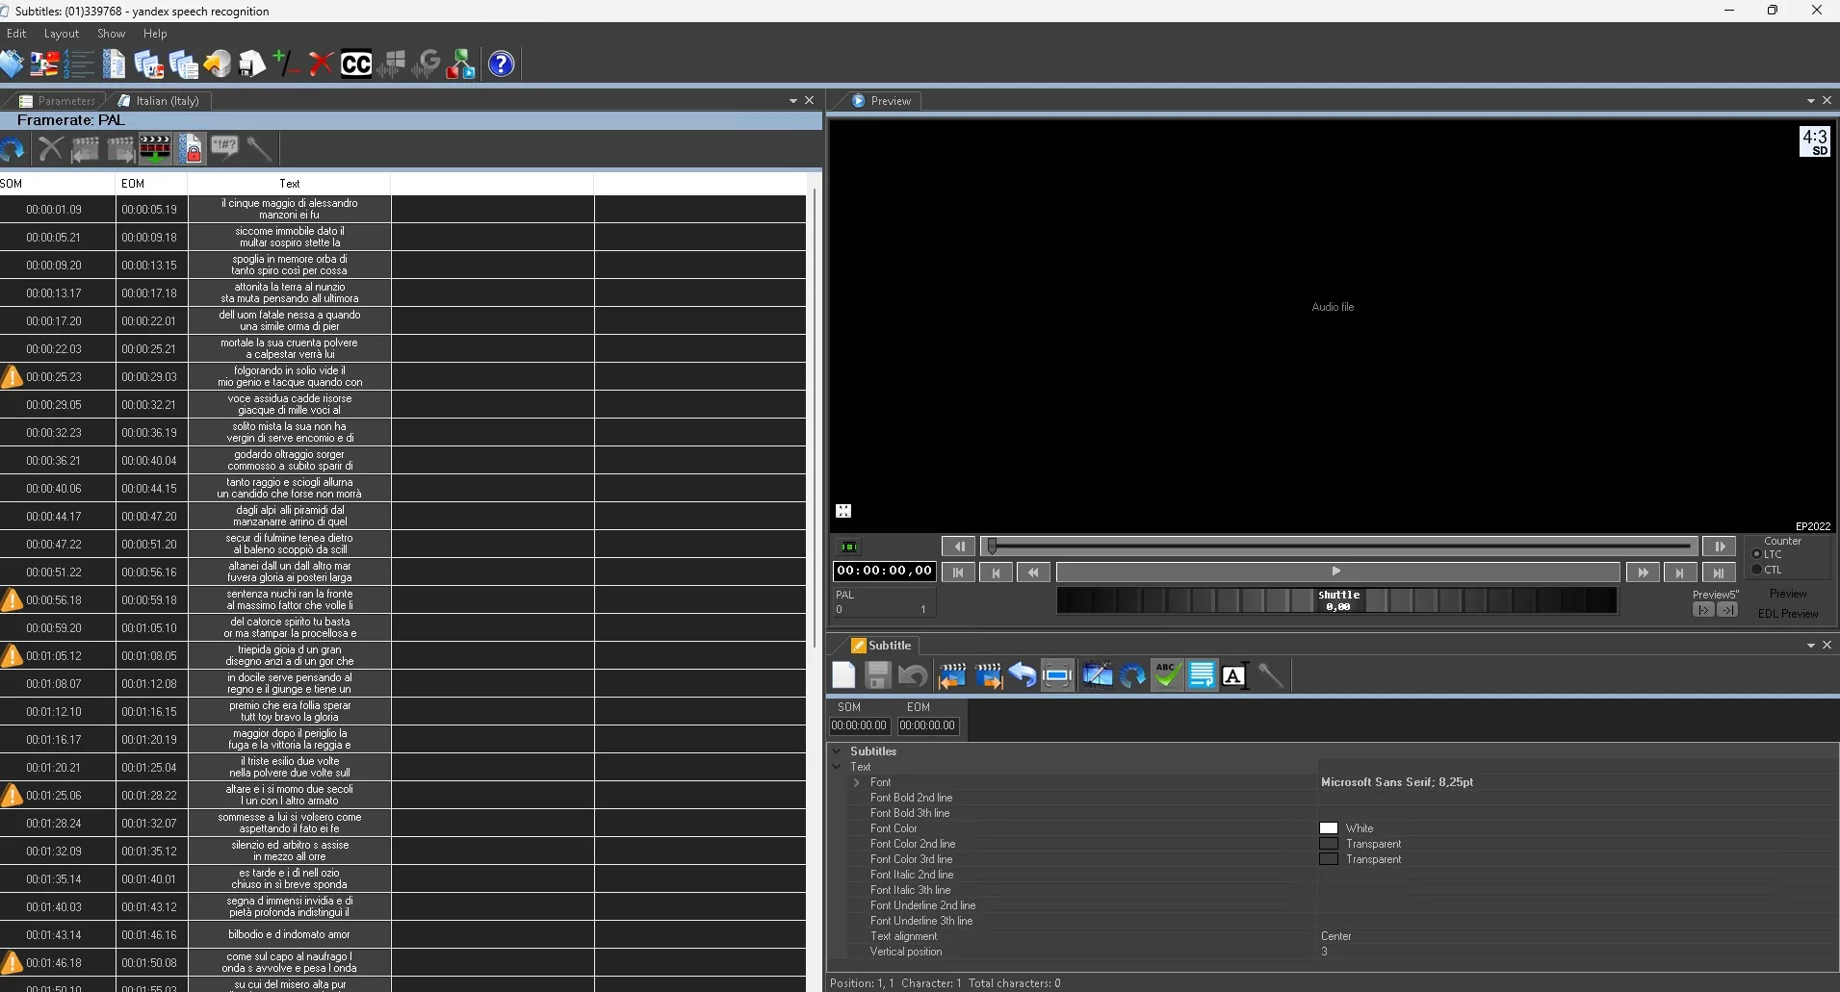The image size is (1840, 992).
Task: Open the blue question mark help icon
Action: click(x=501, y=64)
